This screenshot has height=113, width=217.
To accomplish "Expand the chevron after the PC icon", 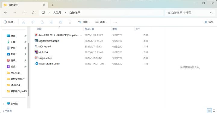I will (49, 13).
